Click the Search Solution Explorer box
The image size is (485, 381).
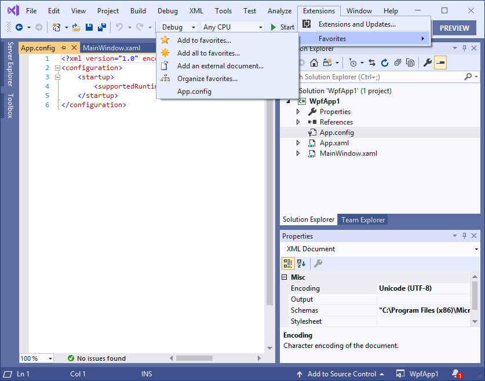click(377, 76)
